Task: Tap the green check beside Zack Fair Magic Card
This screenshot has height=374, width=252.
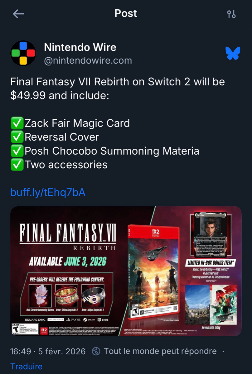Action: coord(17,123)
